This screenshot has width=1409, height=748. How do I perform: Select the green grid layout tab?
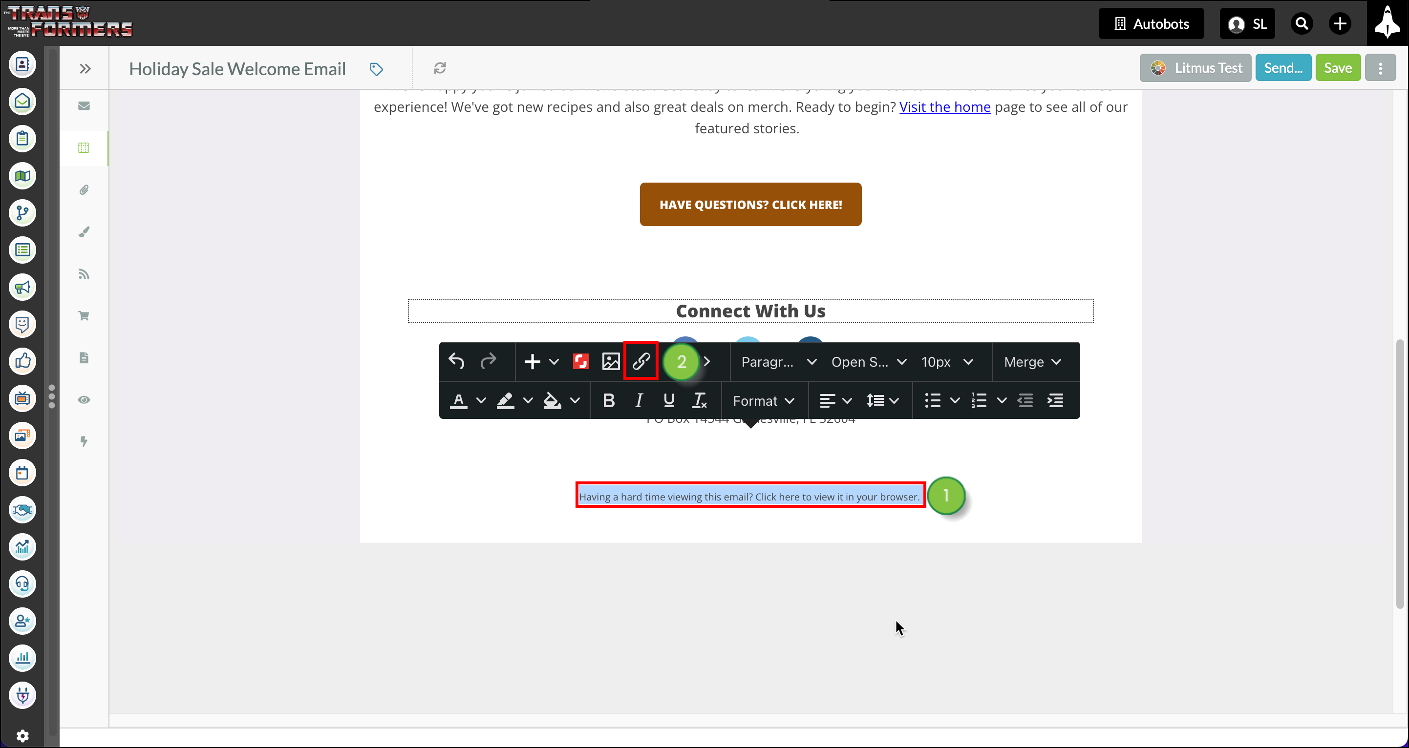84,147
